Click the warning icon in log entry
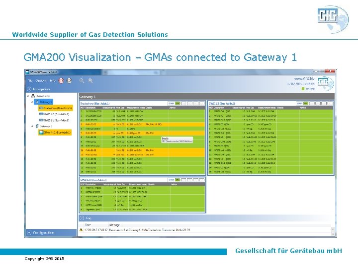The image size is (358, 269). [81, 230]
